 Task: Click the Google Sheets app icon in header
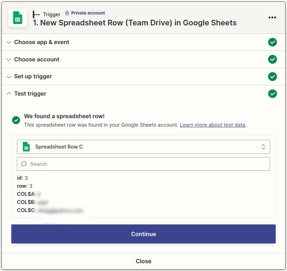click(x=18, y=18)
